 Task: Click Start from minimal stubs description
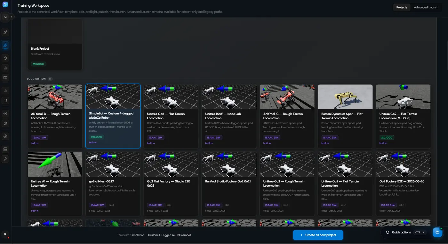pos(45,54)
